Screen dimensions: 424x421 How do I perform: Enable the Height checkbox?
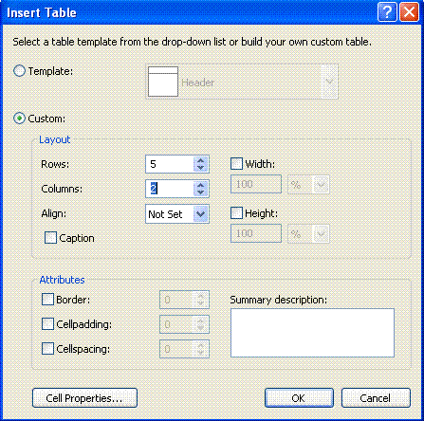click(x=236, y=213)
